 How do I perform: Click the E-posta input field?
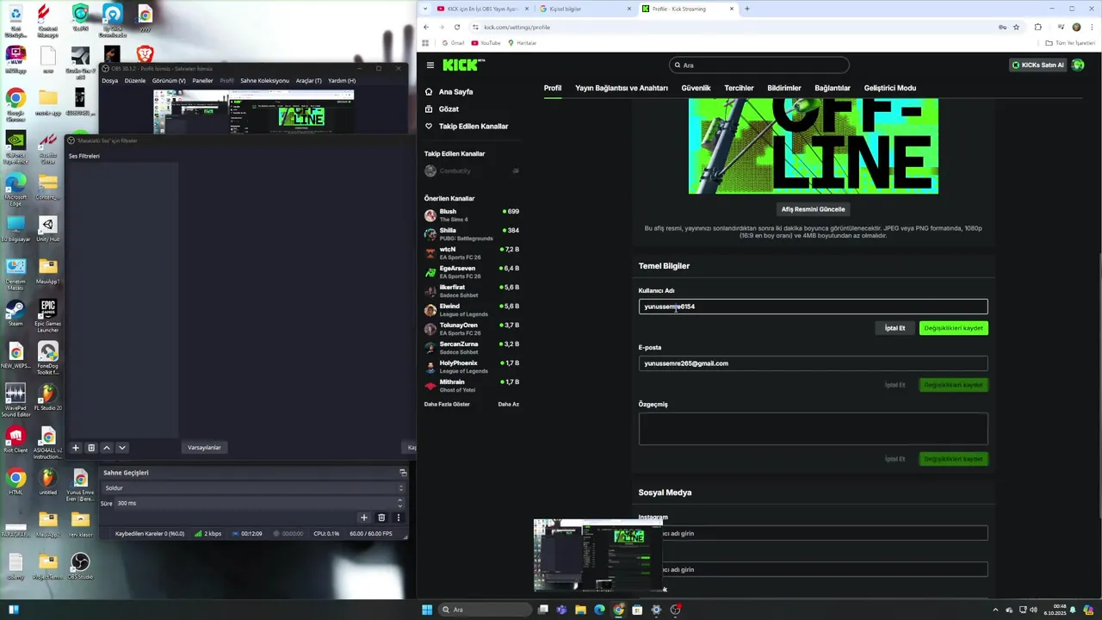coord(813,363)
